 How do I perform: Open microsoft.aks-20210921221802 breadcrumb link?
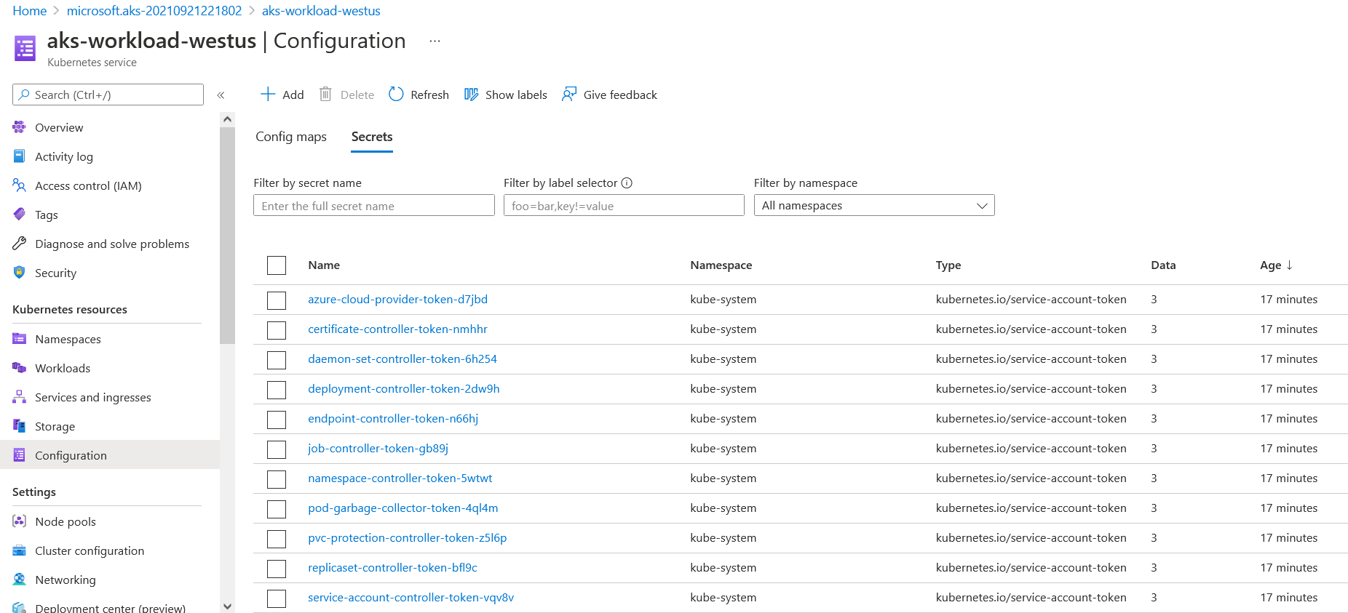pos(154,11)
